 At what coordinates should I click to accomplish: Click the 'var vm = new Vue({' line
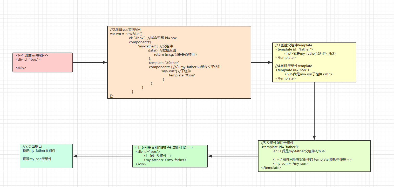point(126,34)
